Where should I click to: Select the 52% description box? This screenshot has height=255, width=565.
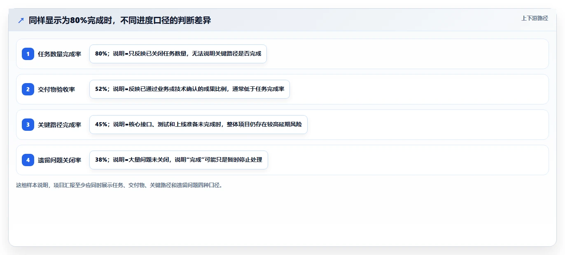[189, 89]
